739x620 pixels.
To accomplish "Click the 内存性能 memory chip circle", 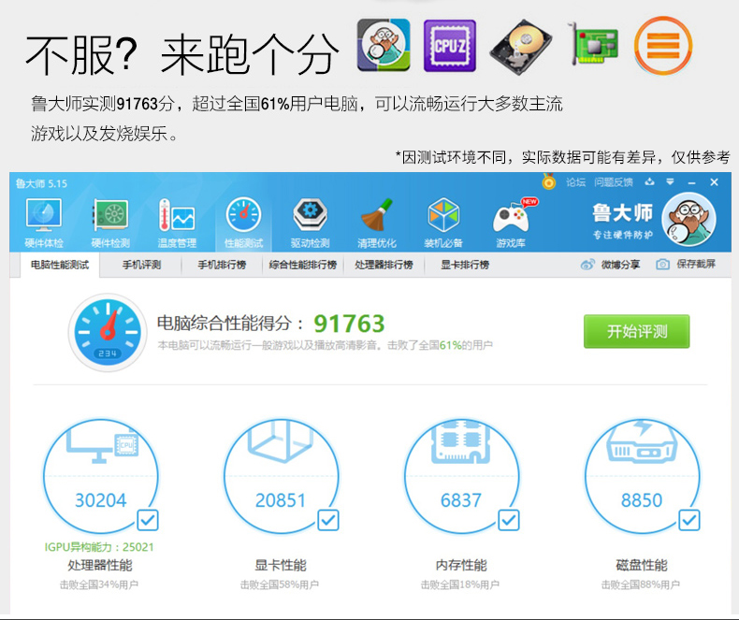I will pyautogui.click(x=462, y=476).
